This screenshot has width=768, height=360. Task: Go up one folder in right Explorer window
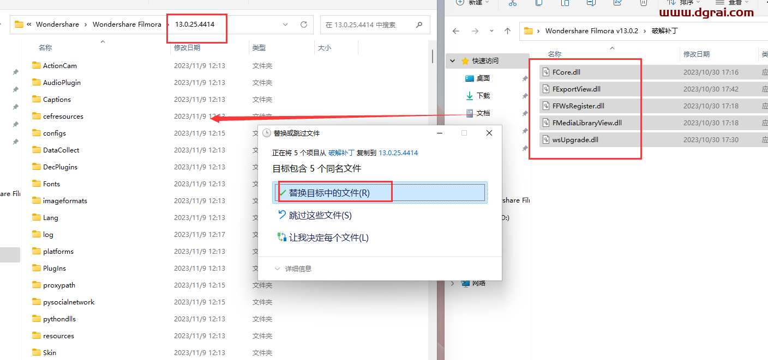[507, 31]
